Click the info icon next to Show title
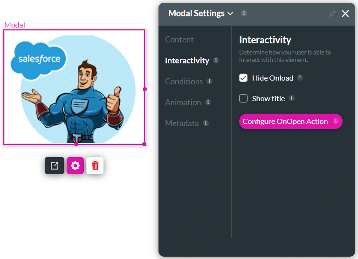Viewport: 358px width, 259px height. 291,98
